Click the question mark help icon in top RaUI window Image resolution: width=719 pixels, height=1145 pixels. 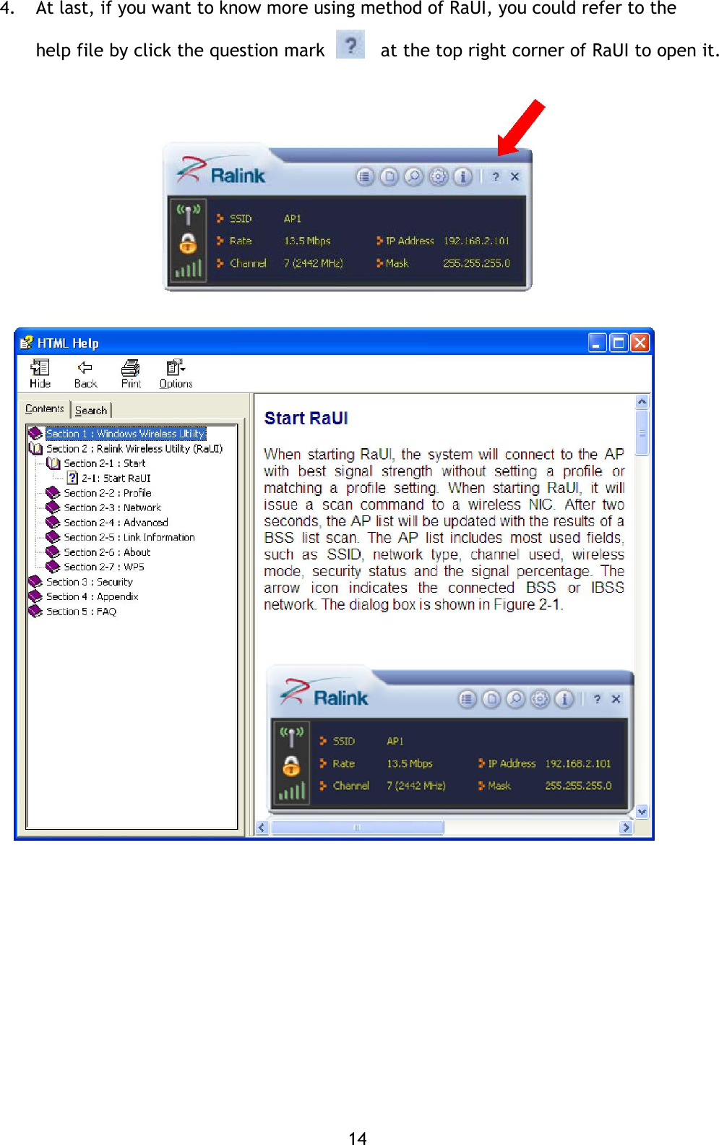tap(496, 176)
